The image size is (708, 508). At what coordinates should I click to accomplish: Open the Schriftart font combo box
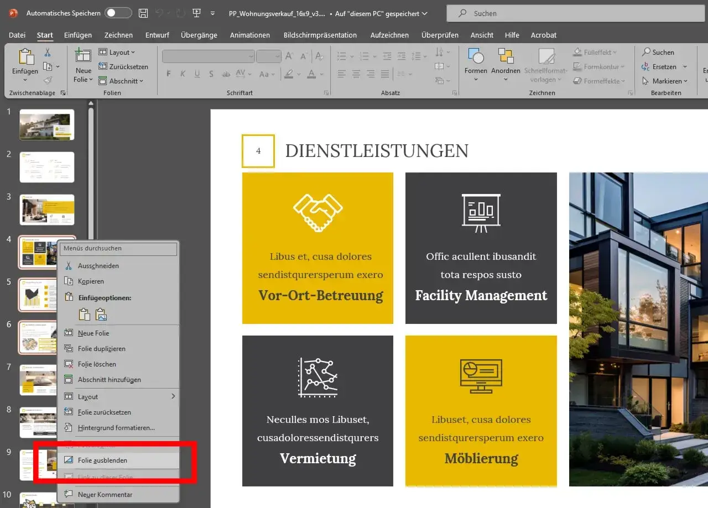click(x=208, y=56)
